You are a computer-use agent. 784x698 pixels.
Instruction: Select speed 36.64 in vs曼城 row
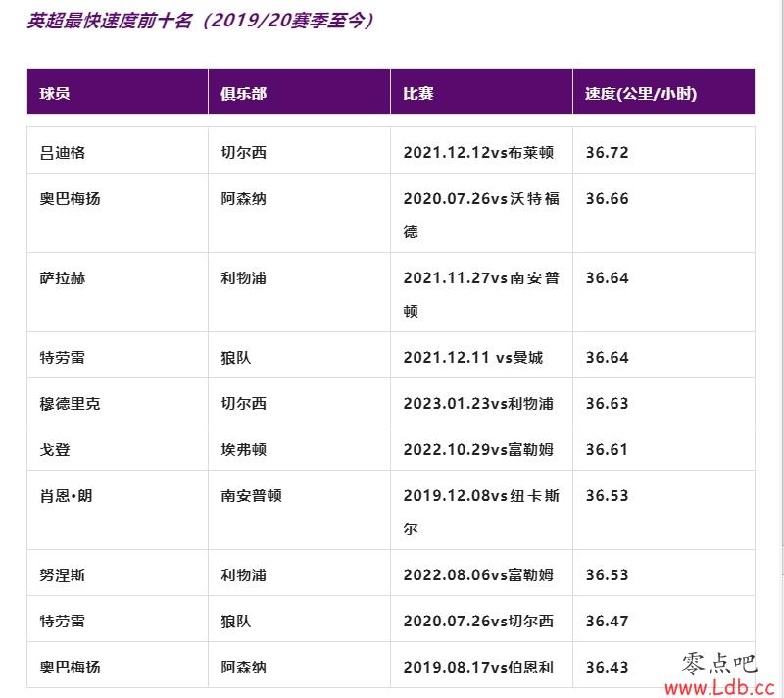click(607, 358)
